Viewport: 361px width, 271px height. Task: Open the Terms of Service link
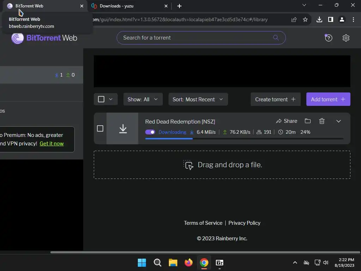click(203, 223)
